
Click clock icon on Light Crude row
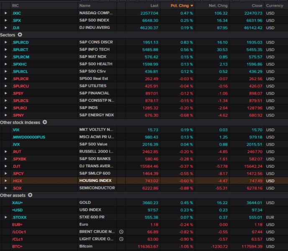(x=121, y=239)
